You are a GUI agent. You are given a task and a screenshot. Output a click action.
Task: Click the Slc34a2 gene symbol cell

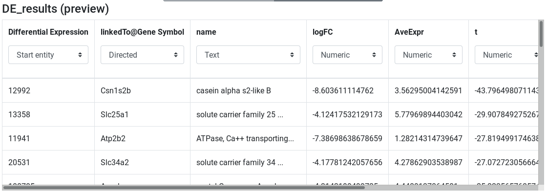(x=142, y=163)
